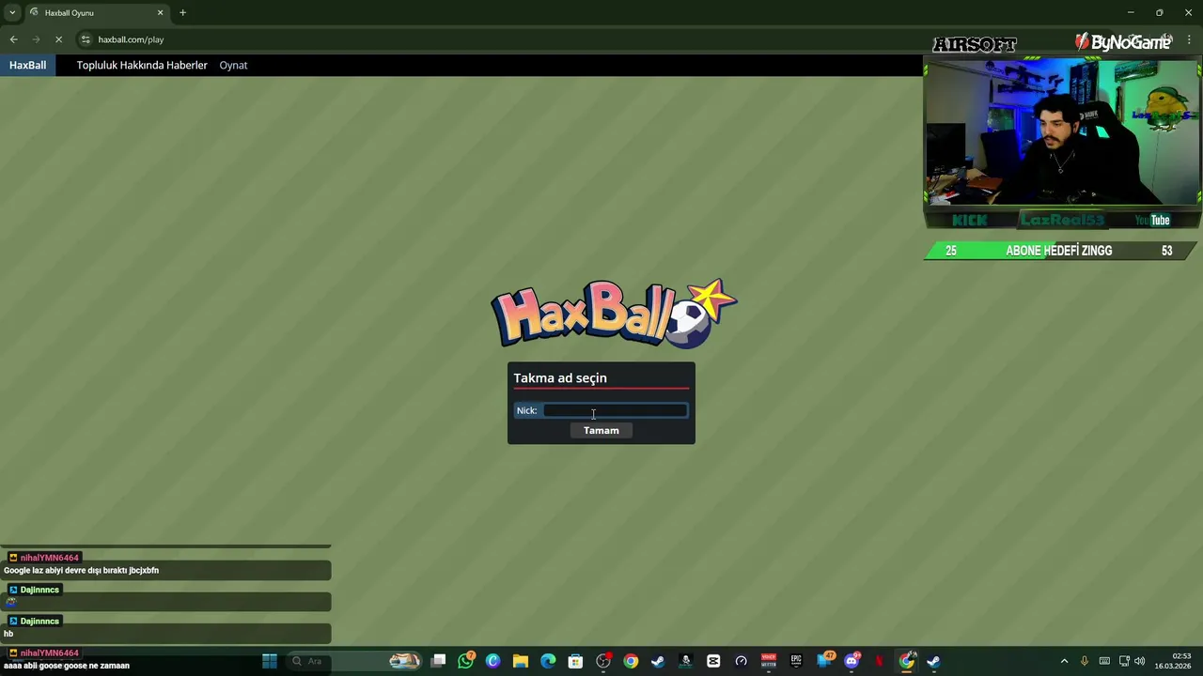Open the skull pirate taskbar icon
Image resolution: width=1203 pixels, height=676 pixels.
point(685,661)
